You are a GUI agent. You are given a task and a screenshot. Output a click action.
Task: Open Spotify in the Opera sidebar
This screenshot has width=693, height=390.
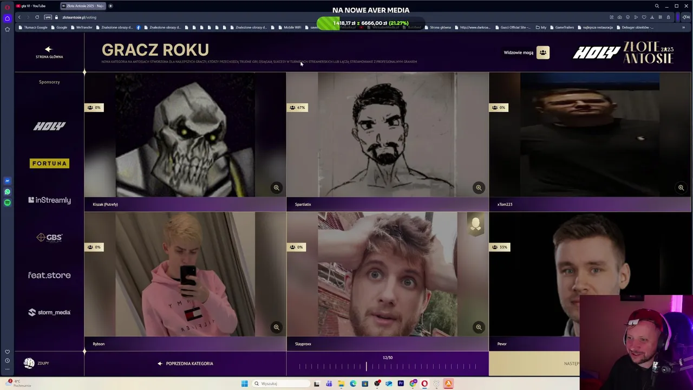click(7, 203)
